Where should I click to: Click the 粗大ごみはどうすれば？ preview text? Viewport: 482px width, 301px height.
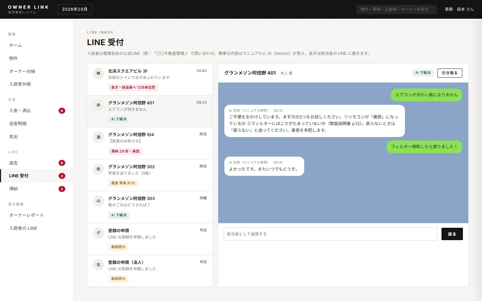pyautogui.click(x=129, y=205)
